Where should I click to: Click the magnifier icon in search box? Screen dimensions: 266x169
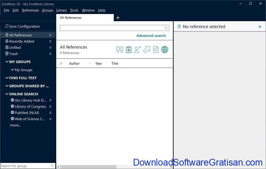[166, 28]
